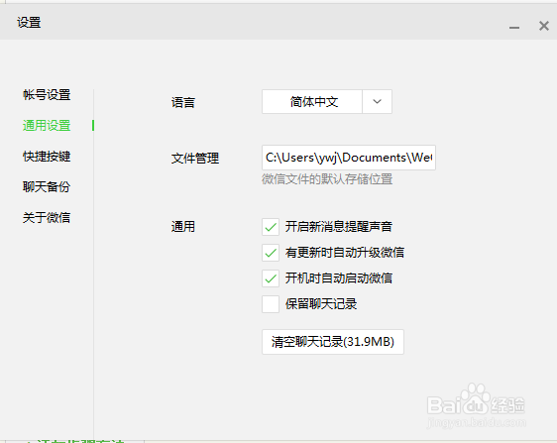The image size is (557, 443).
Task: Click 清空聊天记录(31.9MB) button
Action: click(333, 342)
